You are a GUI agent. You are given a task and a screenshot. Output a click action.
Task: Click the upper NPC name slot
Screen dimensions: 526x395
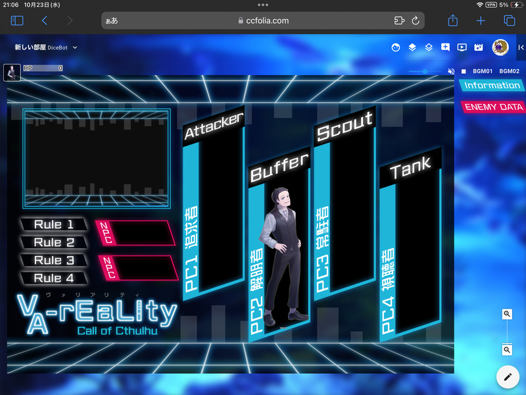[x=135, y=233]
